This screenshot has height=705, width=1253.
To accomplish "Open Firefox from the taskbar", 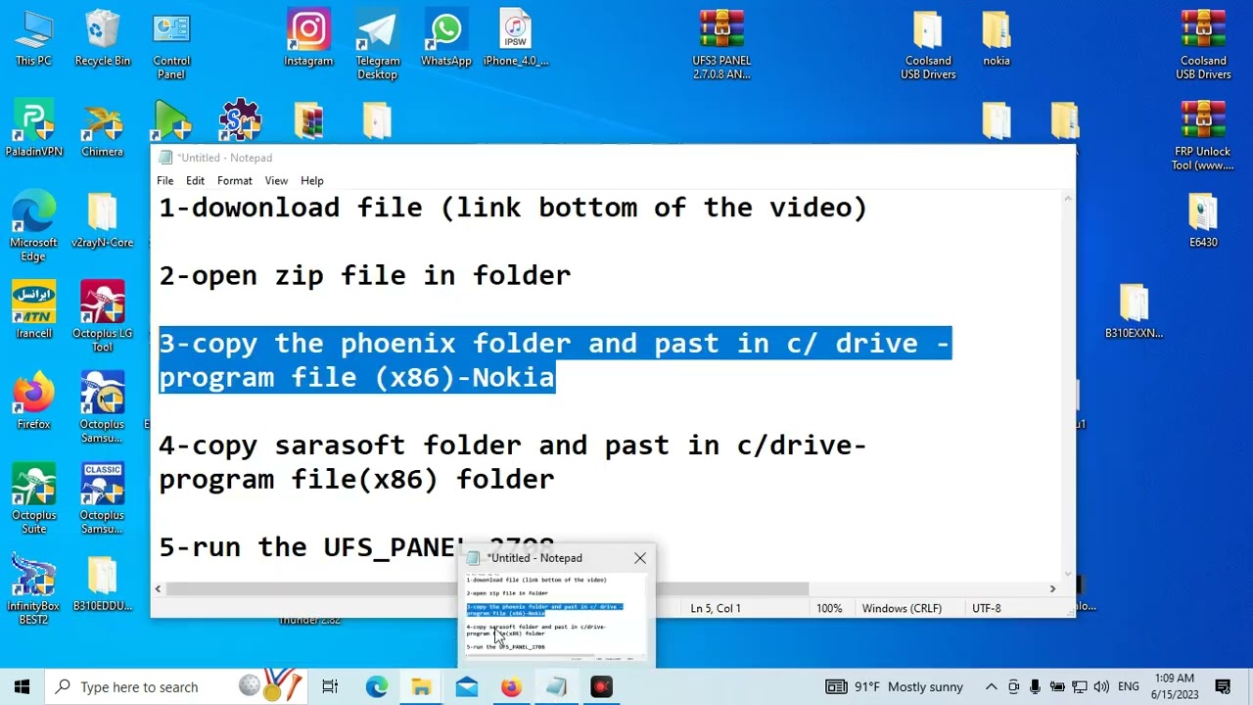I will (511, 687).
